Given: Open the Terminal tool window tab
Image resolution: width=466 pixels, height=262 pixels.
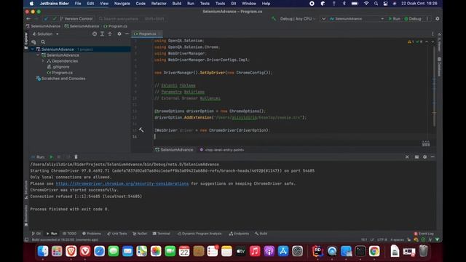Looking at the screenshot, I should click(x=162, y=234).
